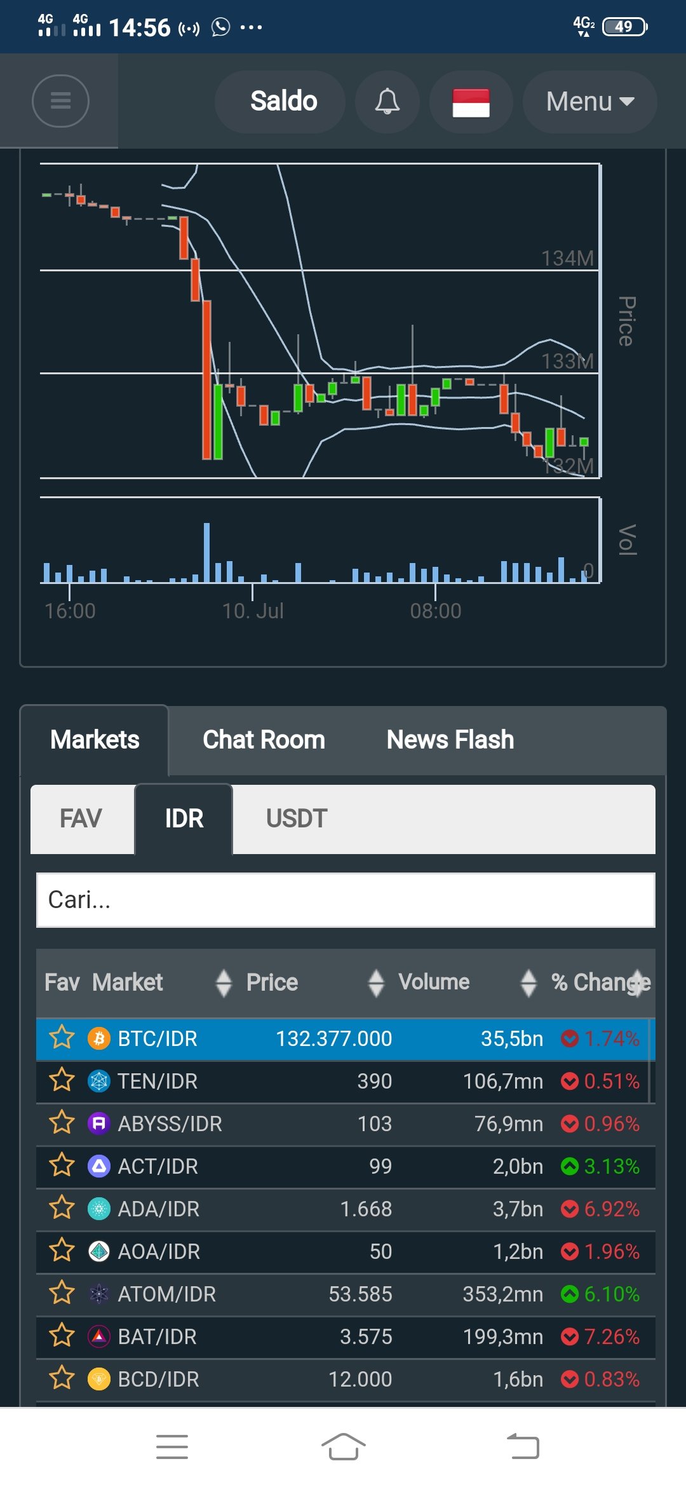The width and height of the screenshot is (686, 1487).
Task: Focus the Cari search field
Action: 346,900
